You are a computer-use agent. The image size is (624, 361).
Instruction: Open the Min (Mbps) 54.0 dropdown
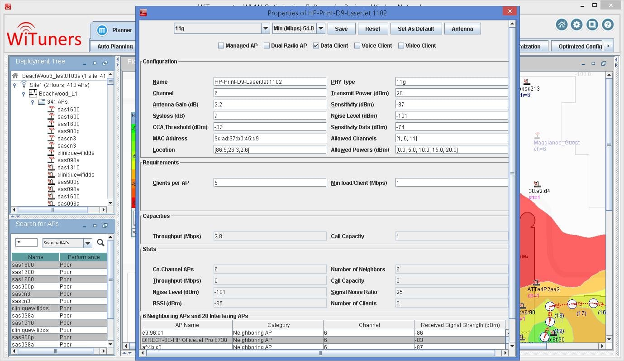[321, 29]
